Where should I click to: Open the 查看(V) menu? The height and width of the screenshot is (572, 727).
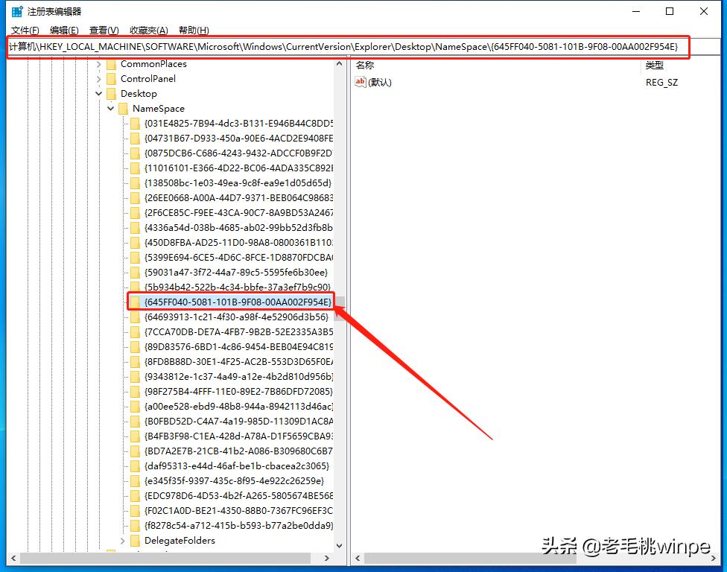coord(104,31)
